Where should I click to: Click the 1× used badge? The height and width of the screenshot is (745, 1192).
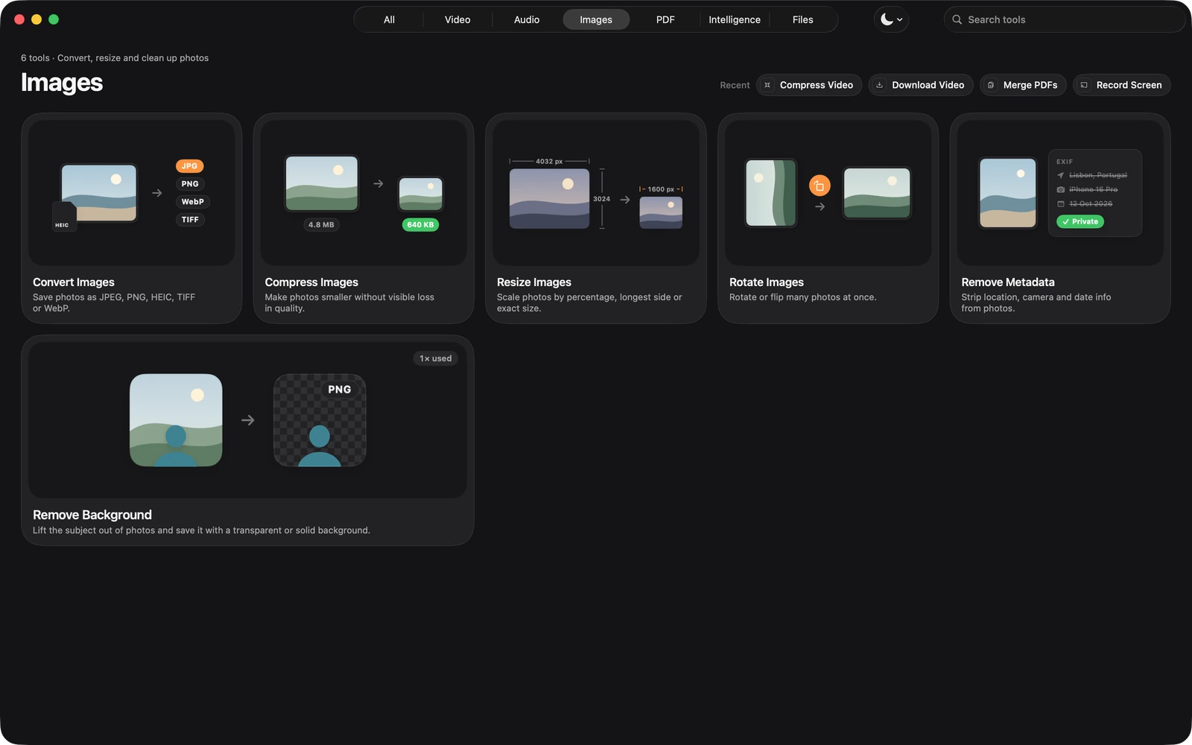436,358
